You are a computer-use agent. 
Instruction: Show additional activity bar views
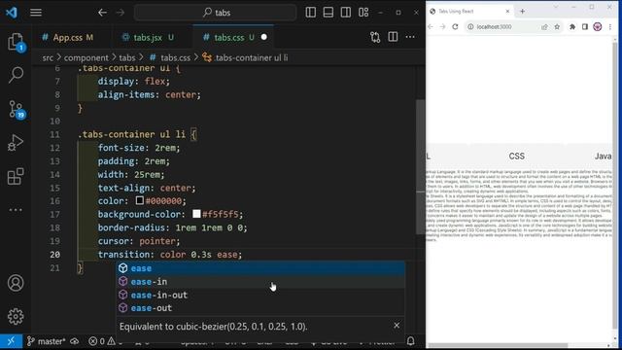(x=16, y=210)
